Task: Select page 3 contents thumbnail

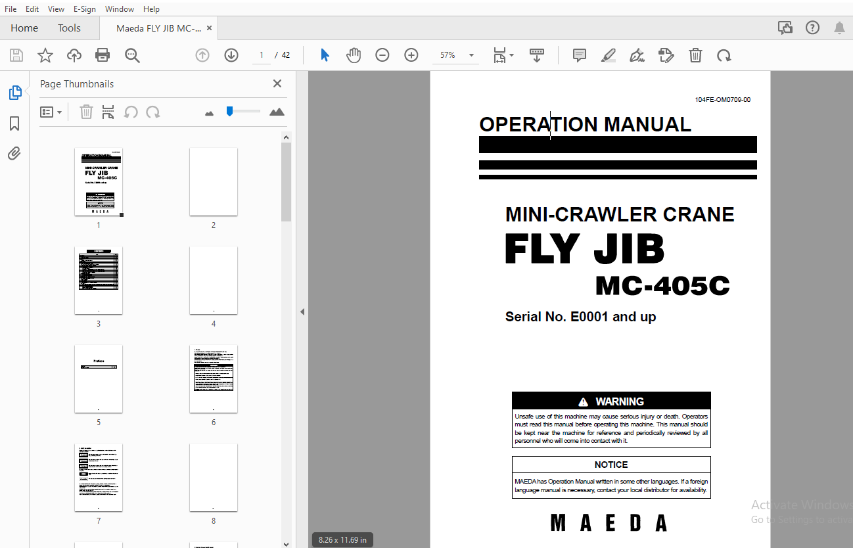Action: tap(99, 281)
